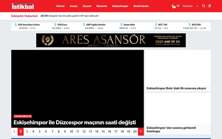Viewport: 222px width, 139px height.
Task: Click the GBP İngiliz Sterlini rate
Action: 94,26
